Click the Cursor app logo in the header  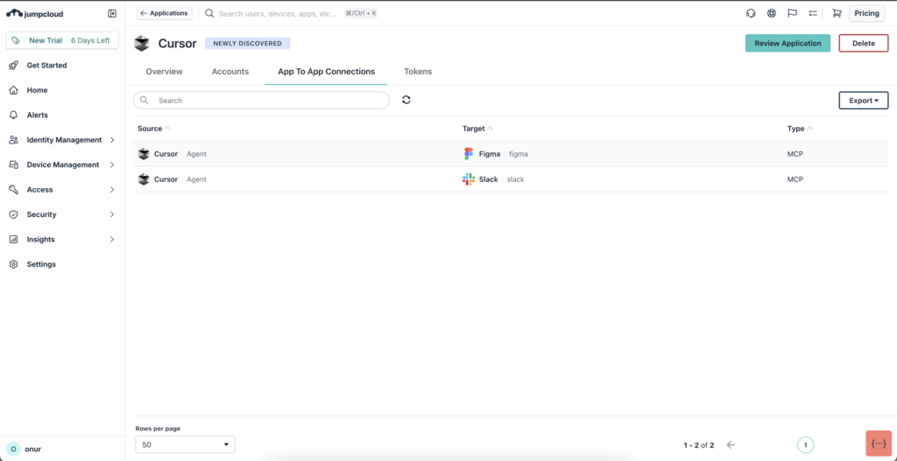point(142,44)
